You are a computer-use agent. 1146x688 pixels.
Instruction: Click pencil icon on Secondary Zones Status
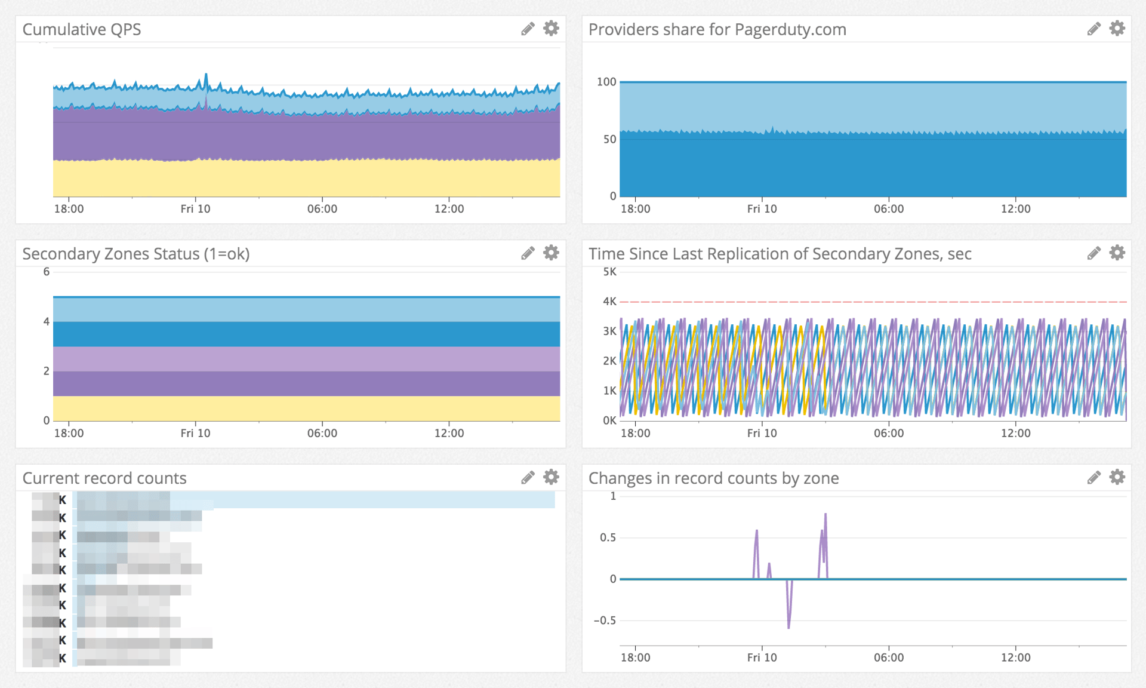point(528,254)
